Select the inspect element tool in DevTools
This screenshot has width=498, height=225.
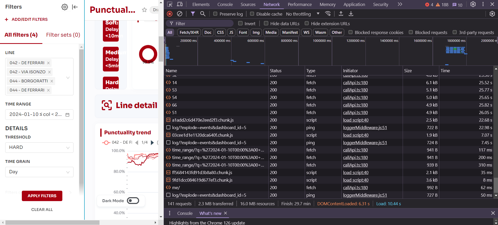[x=170, y=4]
